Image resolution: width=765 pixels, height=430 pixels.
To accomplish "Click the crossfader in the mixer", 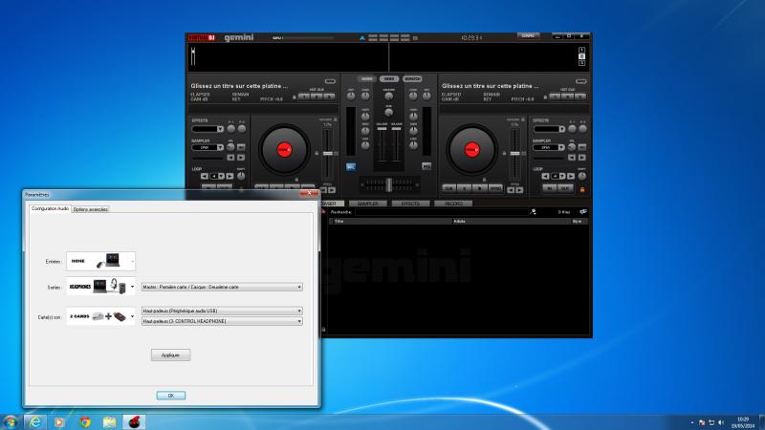I will pyautogui.click(x=388, y=183).
